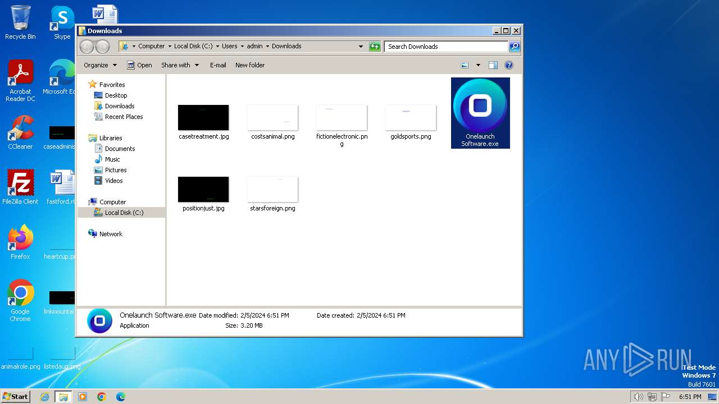This screenshot has width=719, height=404.
Task: Open the Recycle Bin desktop icon
Action: tap(20, 22)
